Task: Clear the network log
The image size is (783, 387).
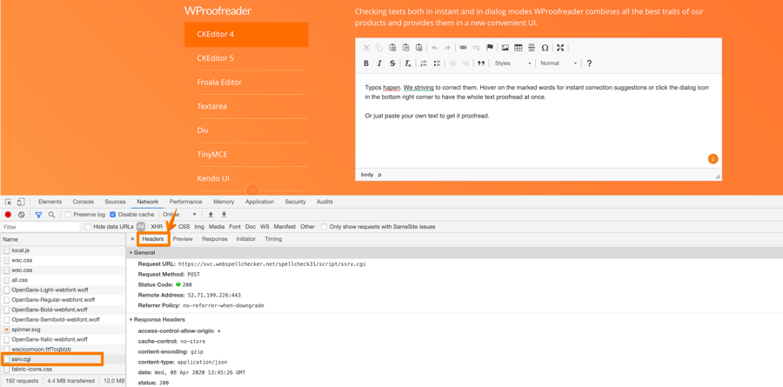Action: point(22,215)
